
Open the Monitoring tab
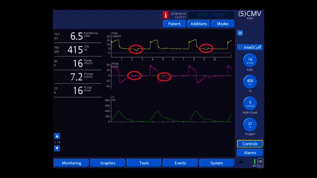pyautogui.click(x=71, y=163)
